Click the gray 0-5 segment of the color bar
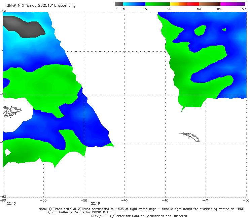The image size is (249, 218). pos(119,4)
